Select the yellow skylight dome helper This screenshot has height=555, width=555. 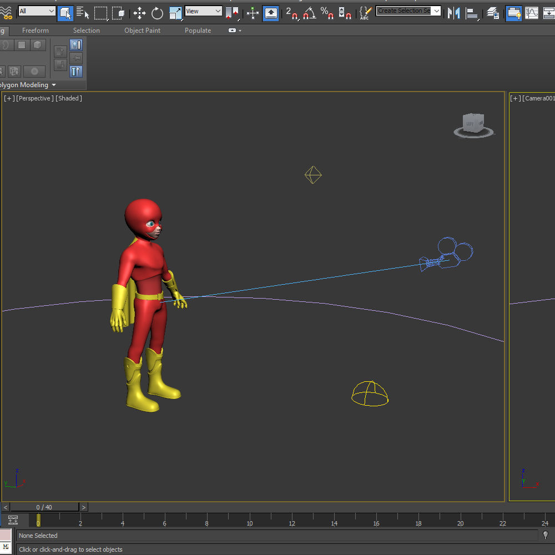tap(370, 393)
